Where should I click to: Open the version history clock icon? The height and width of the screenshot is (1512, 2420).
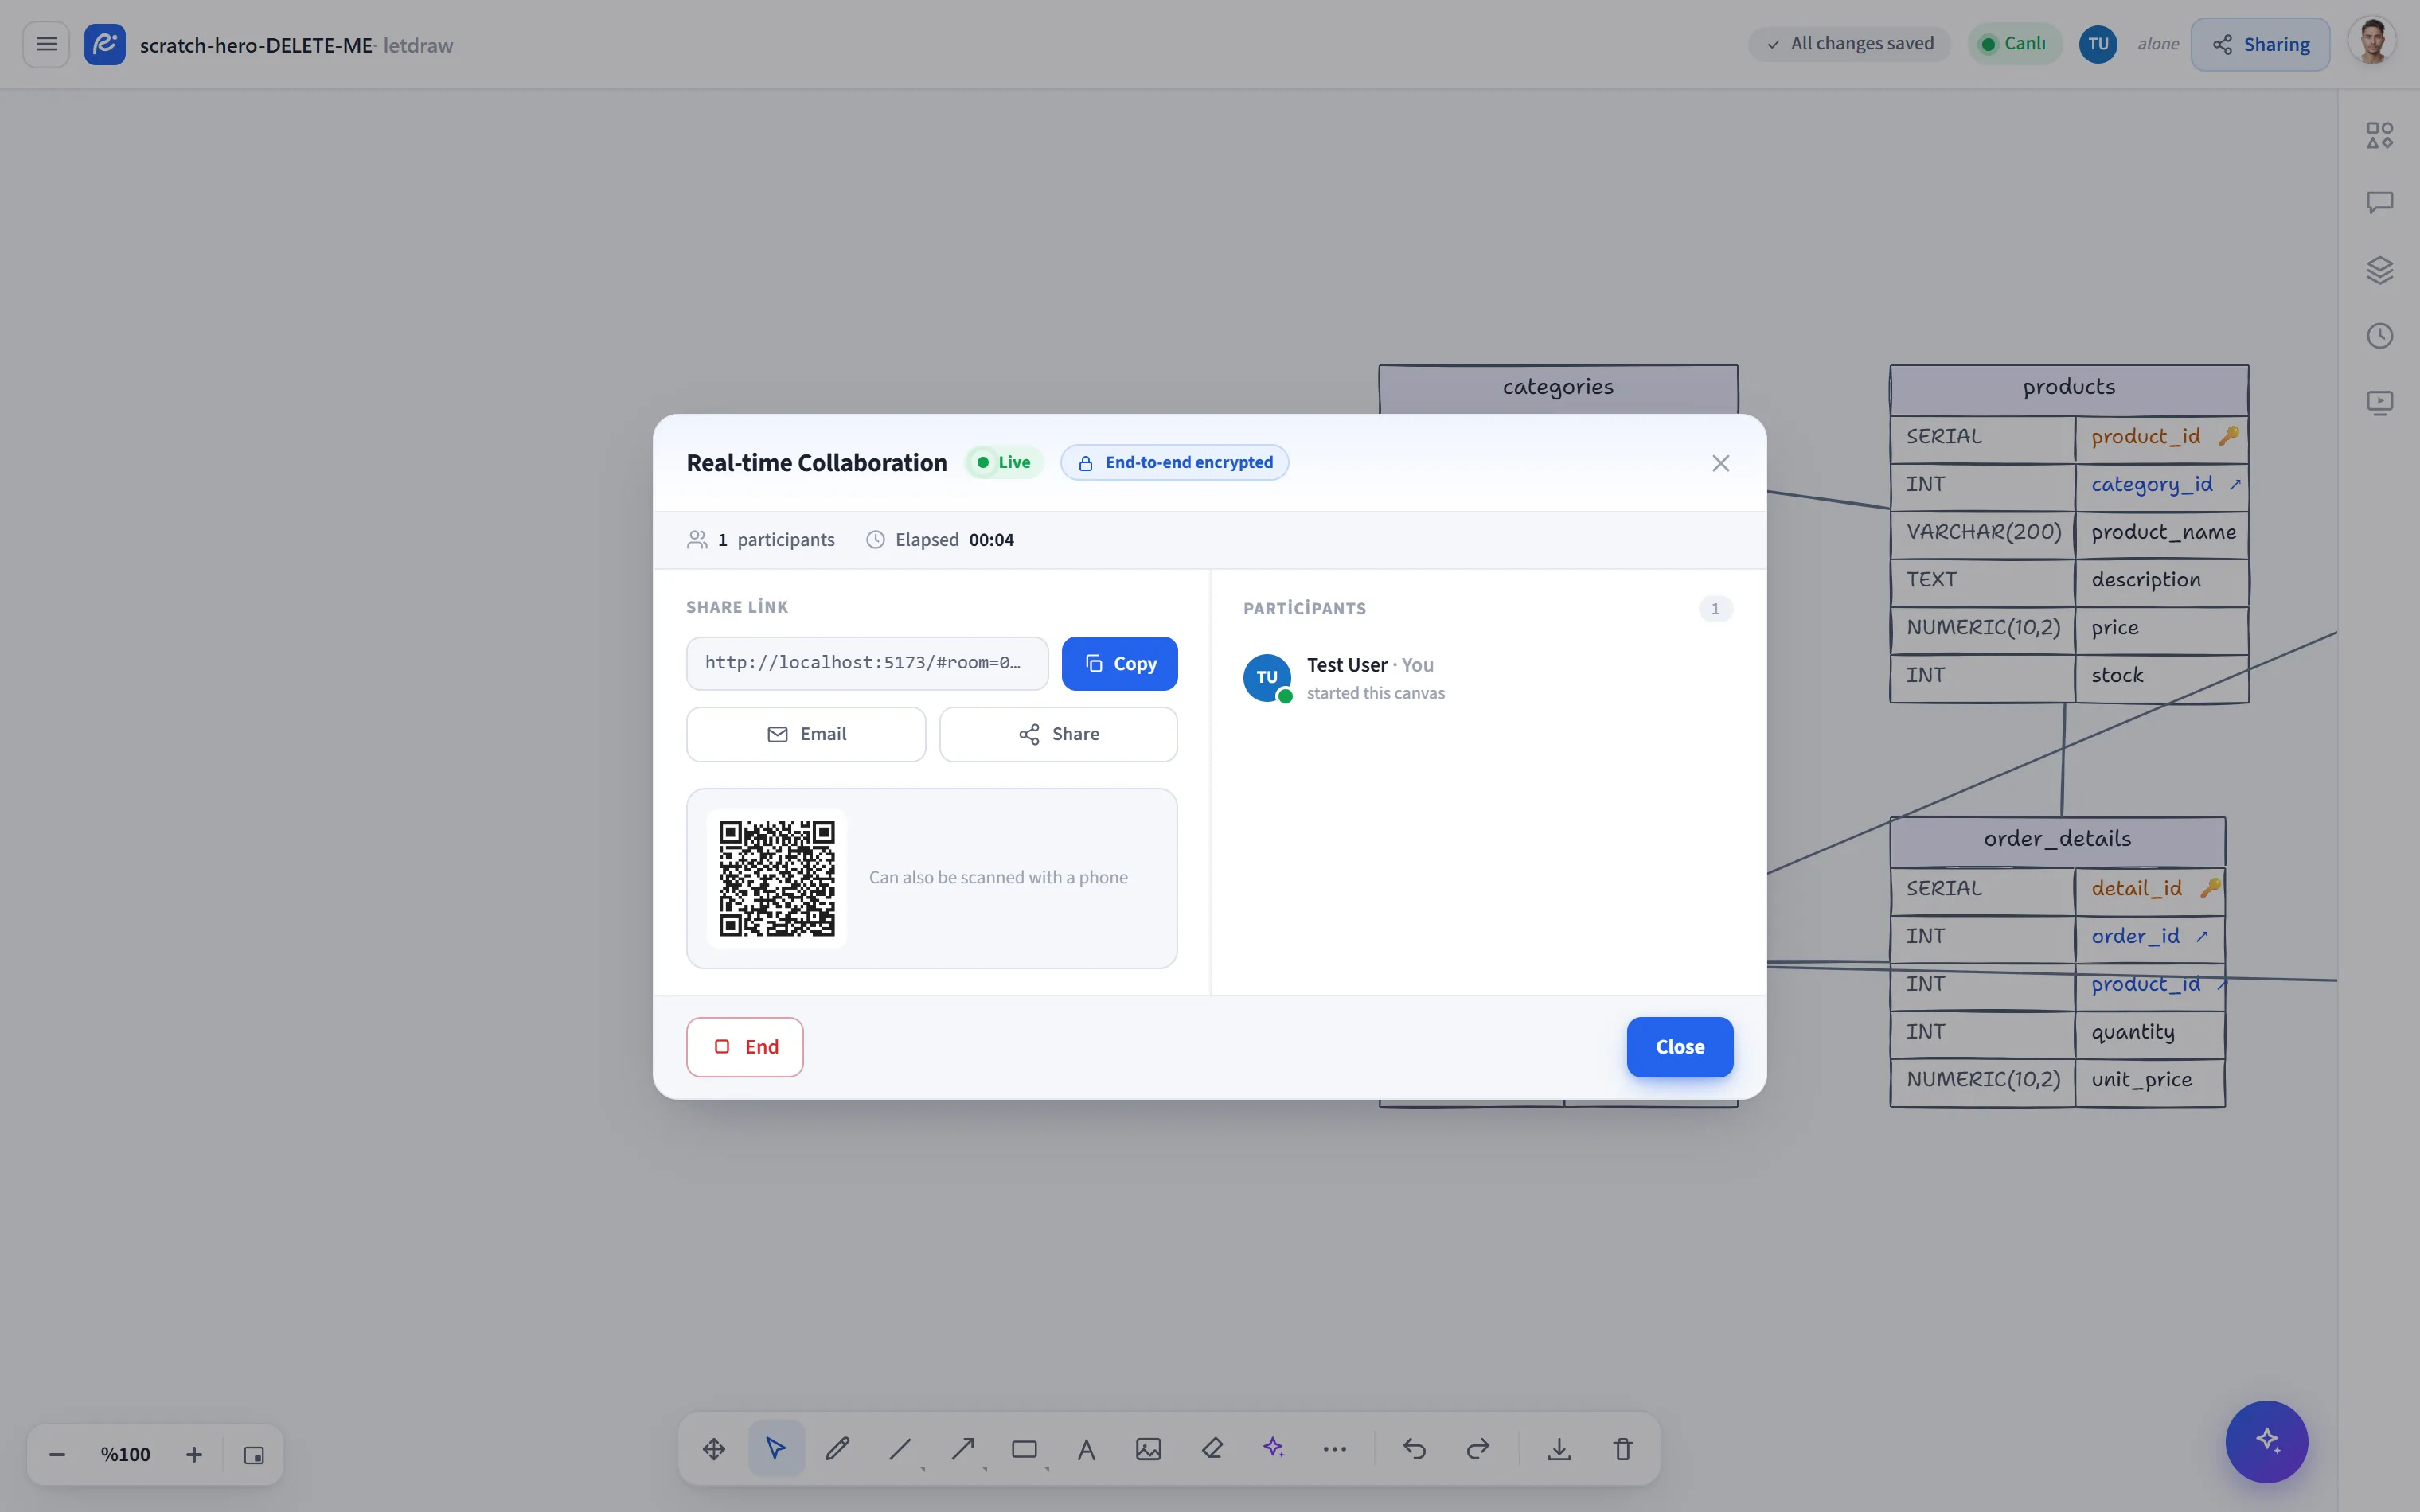click(x=2379, y=336)
